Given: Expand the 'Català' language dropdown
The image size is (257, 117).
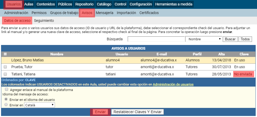Looking at the screenshot, I should pyautogui.click(x=39, y=105).
